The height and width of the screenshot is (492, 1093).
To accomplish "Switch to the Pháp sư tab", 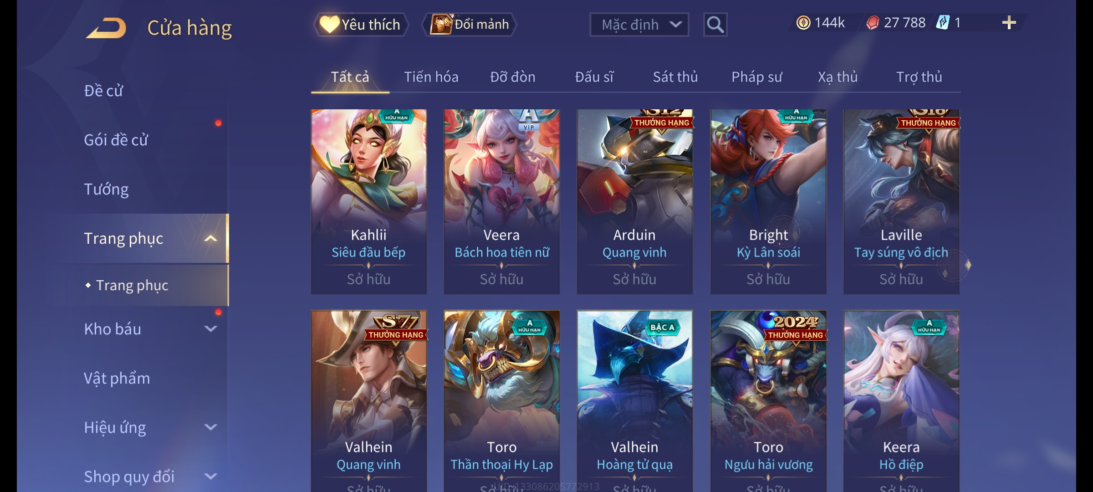I will pos(756,77).
